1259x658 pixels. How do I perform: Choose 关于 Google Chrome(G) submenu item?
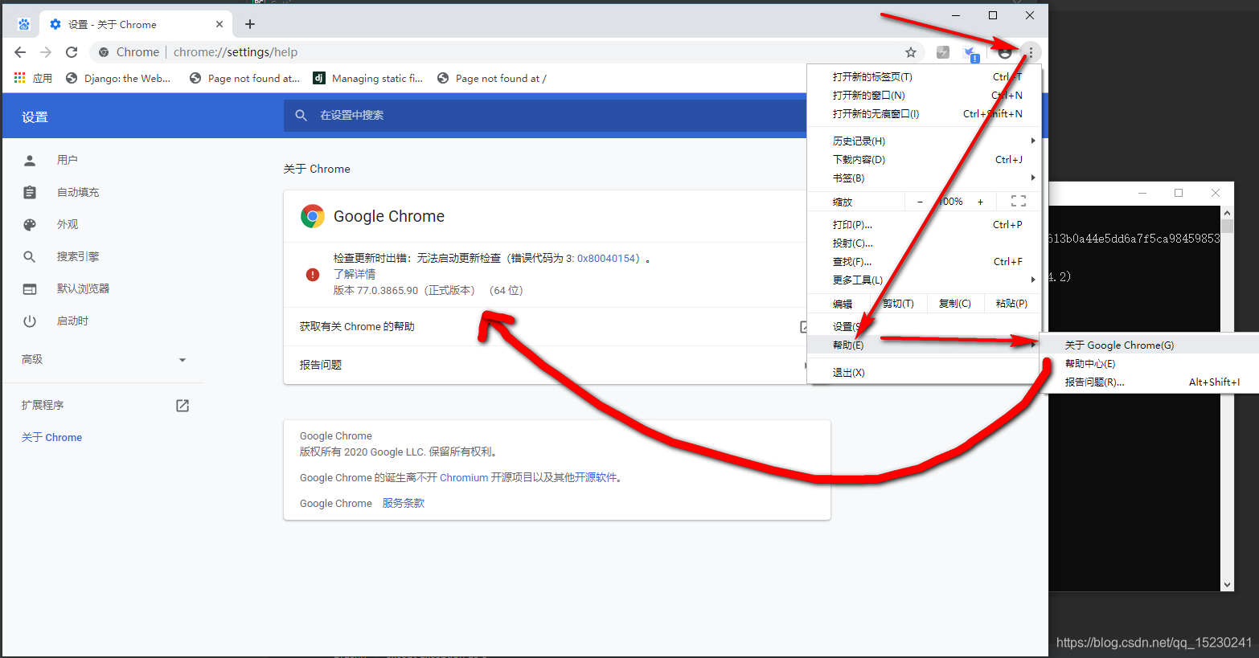(x=1150, y=345)
